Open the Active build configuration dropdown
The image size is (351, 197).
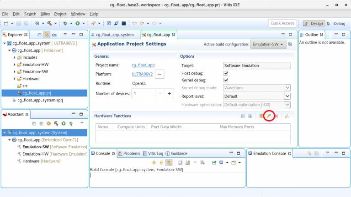click(268, 44)
